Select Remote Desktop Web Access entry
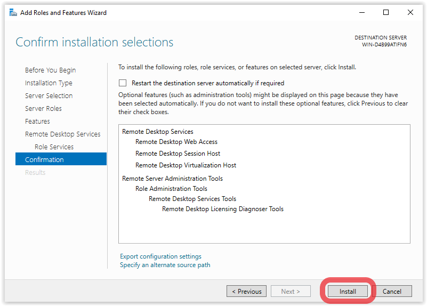427x306 pixels. [x=176, y=142]
